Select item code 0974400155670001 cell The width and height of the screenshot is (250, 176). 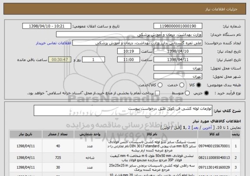click(214, 146)
